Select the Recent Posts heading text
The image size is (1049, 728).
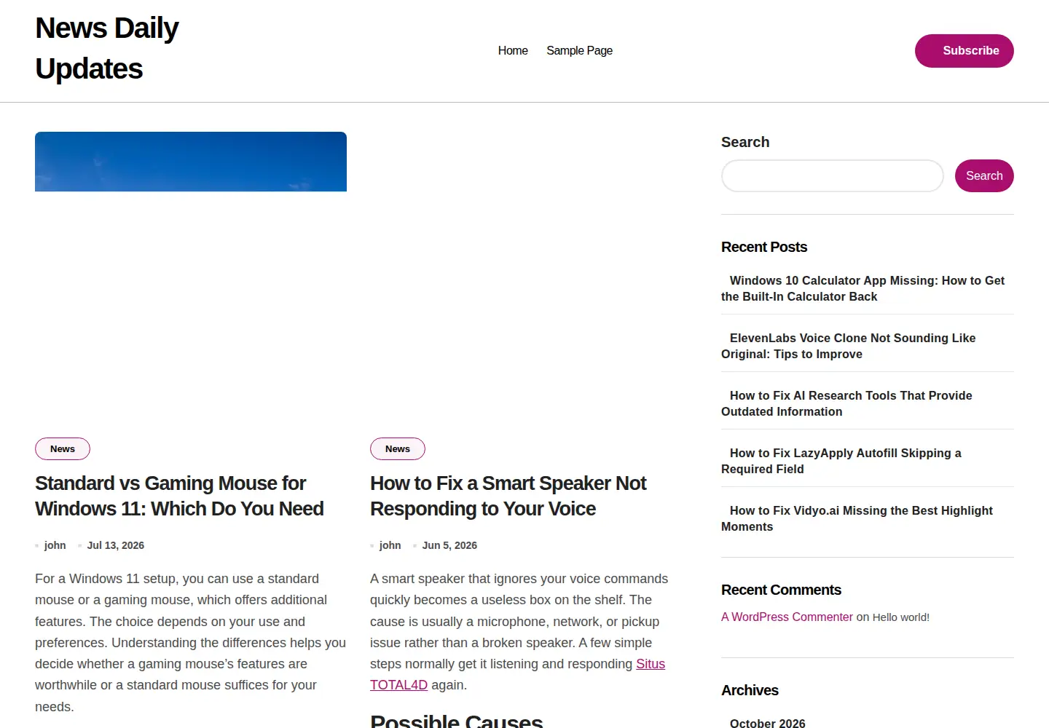(764, 247)
